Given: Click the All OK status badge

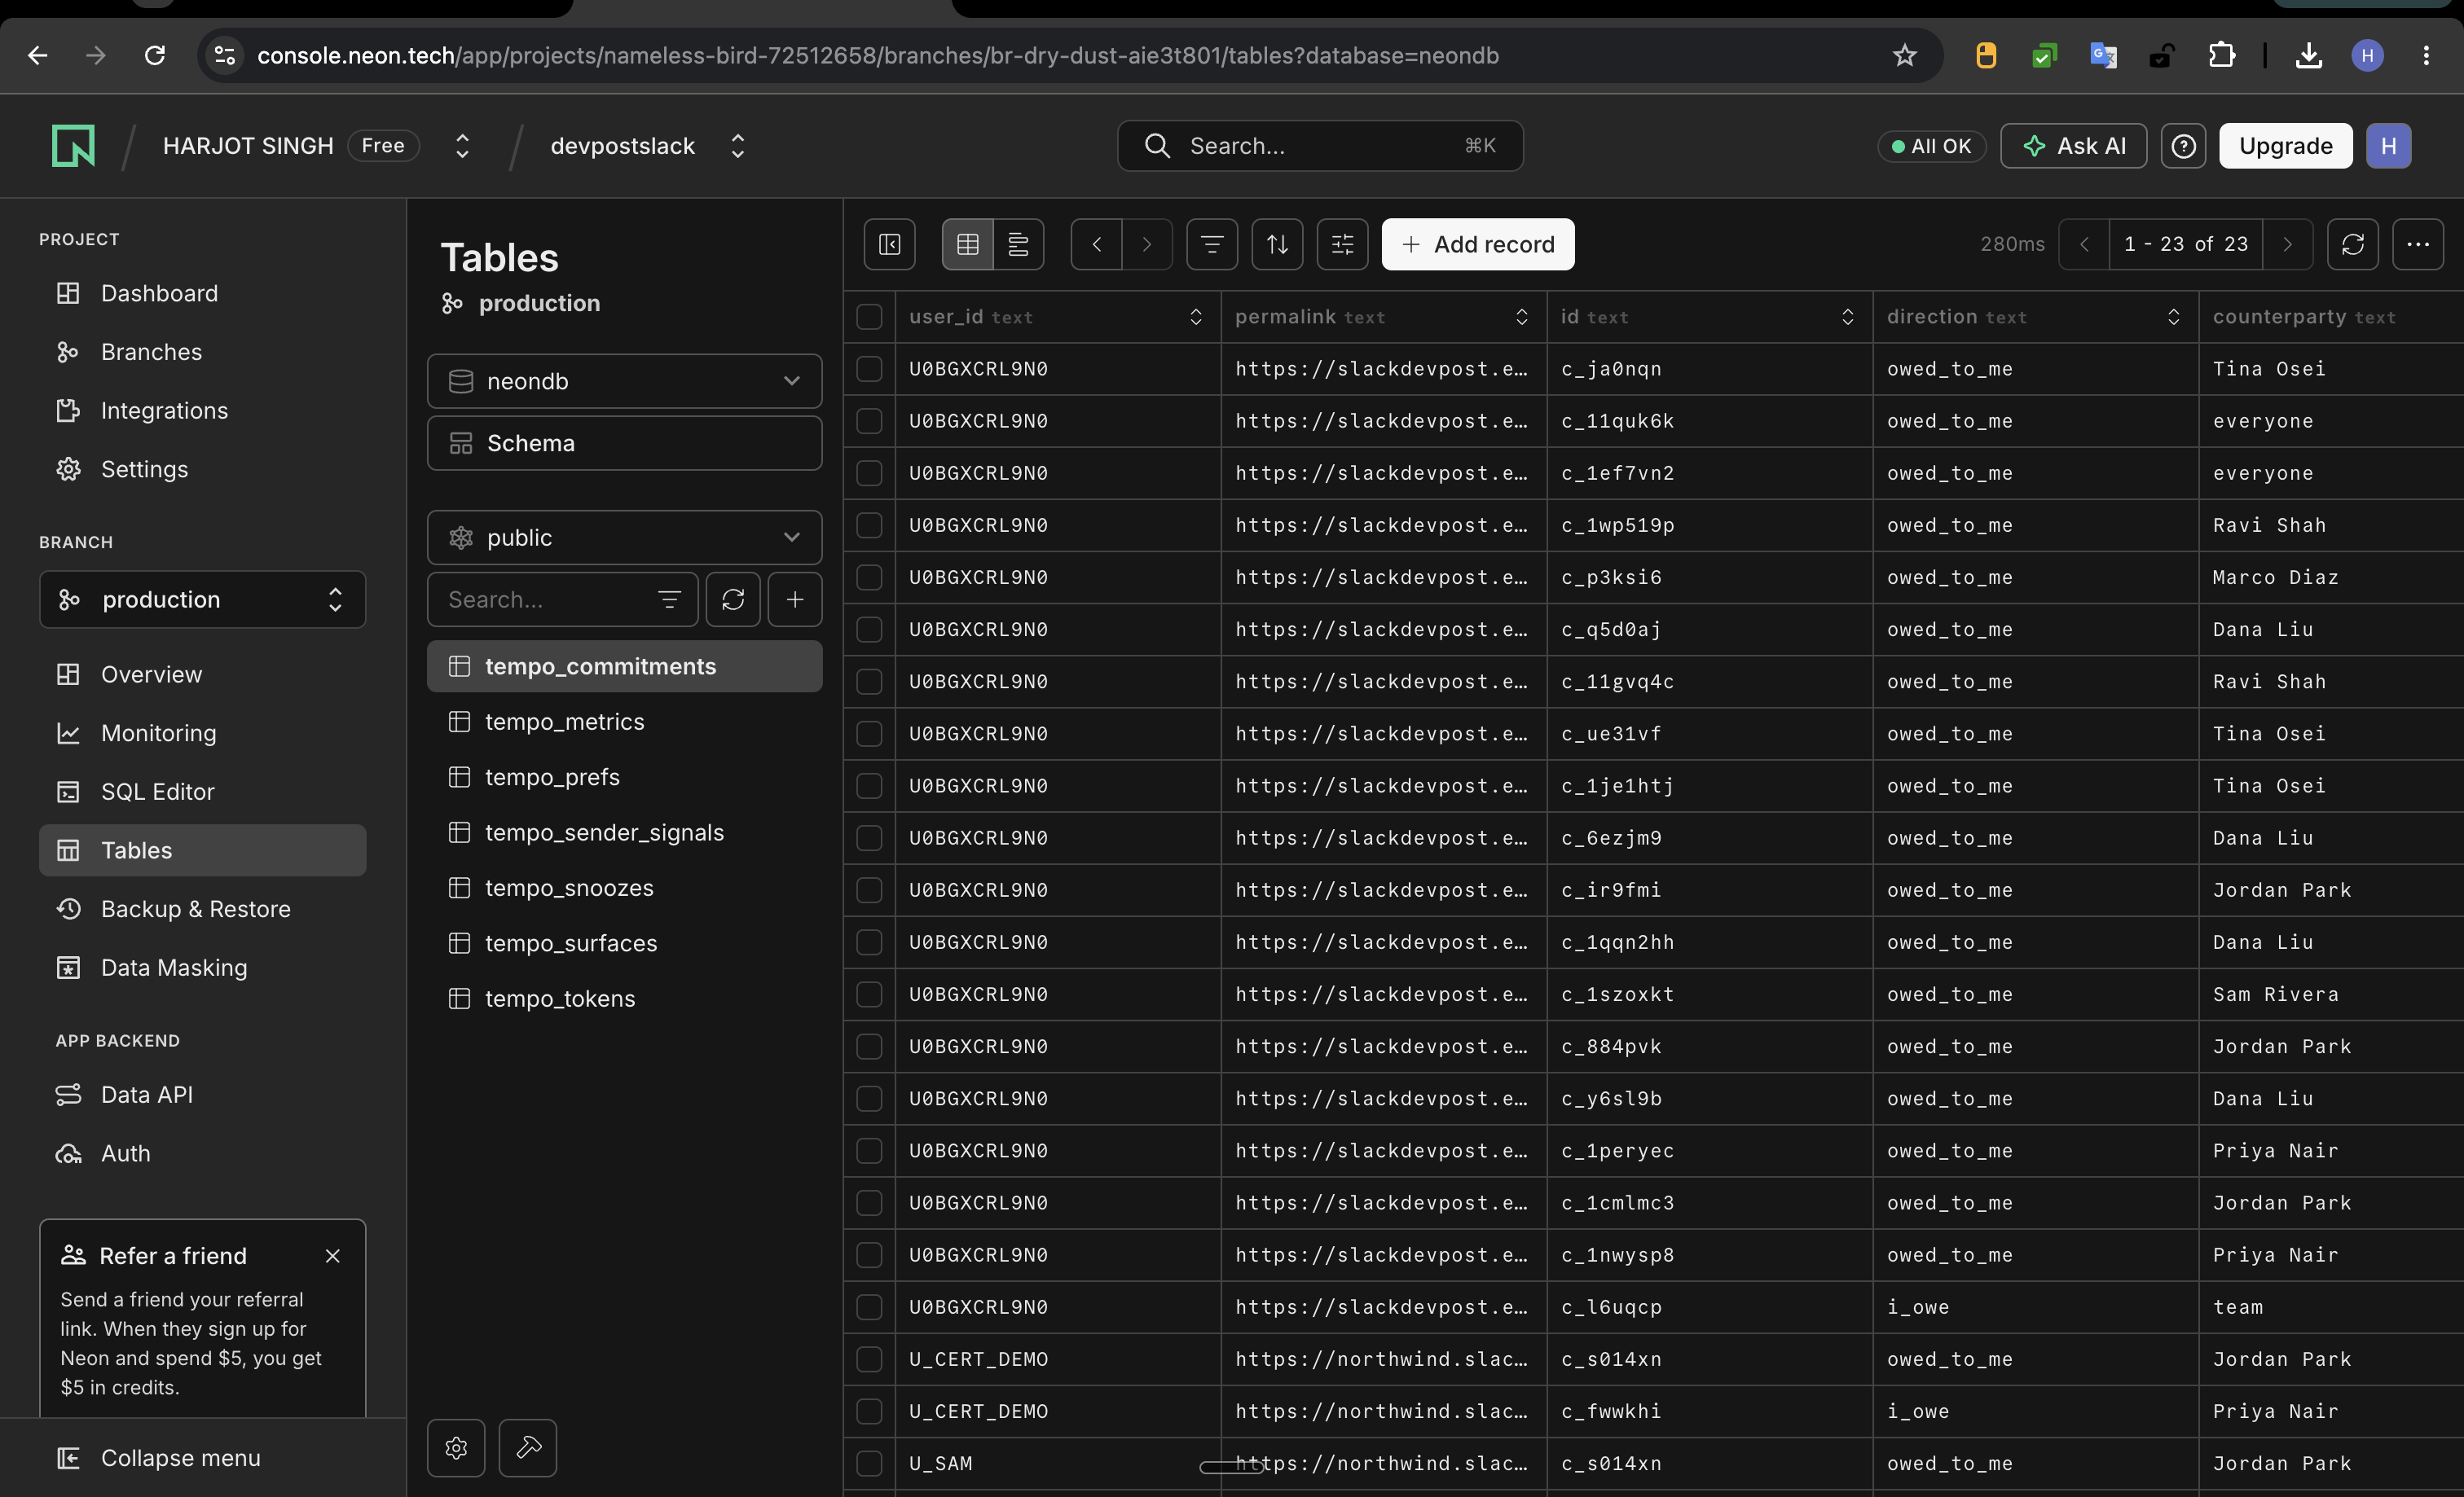Looking at the screenshot, I should point(1931,146).
